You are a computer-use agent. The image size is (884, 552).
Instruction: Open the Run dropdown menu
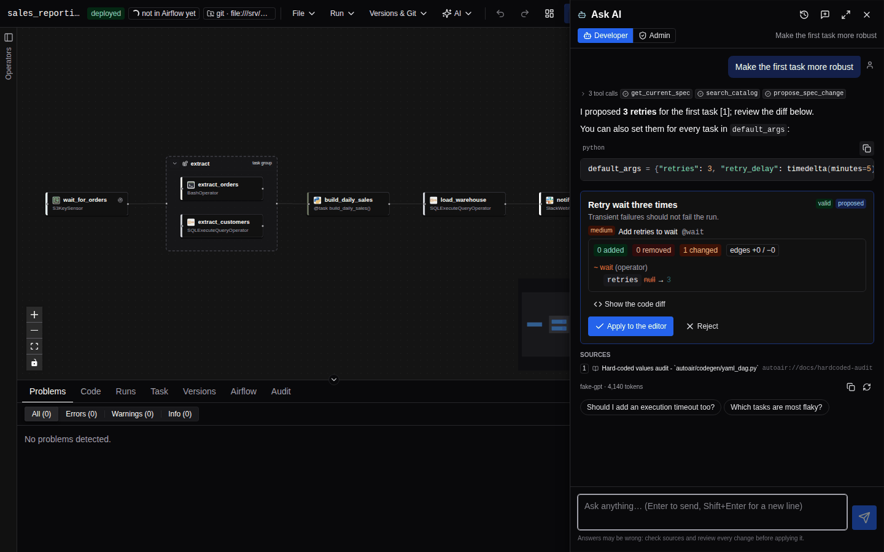[342, 13]
